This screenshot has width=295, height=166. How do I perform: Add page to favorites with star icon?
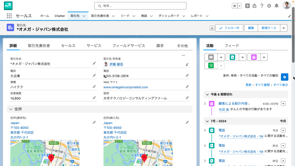[x=235, y=6]
